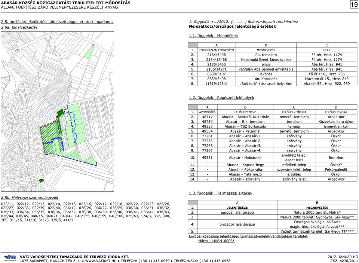Select cell 'Rk. templom' in Műemlékek table
The image size is (359, 263).
pos(266,55)
